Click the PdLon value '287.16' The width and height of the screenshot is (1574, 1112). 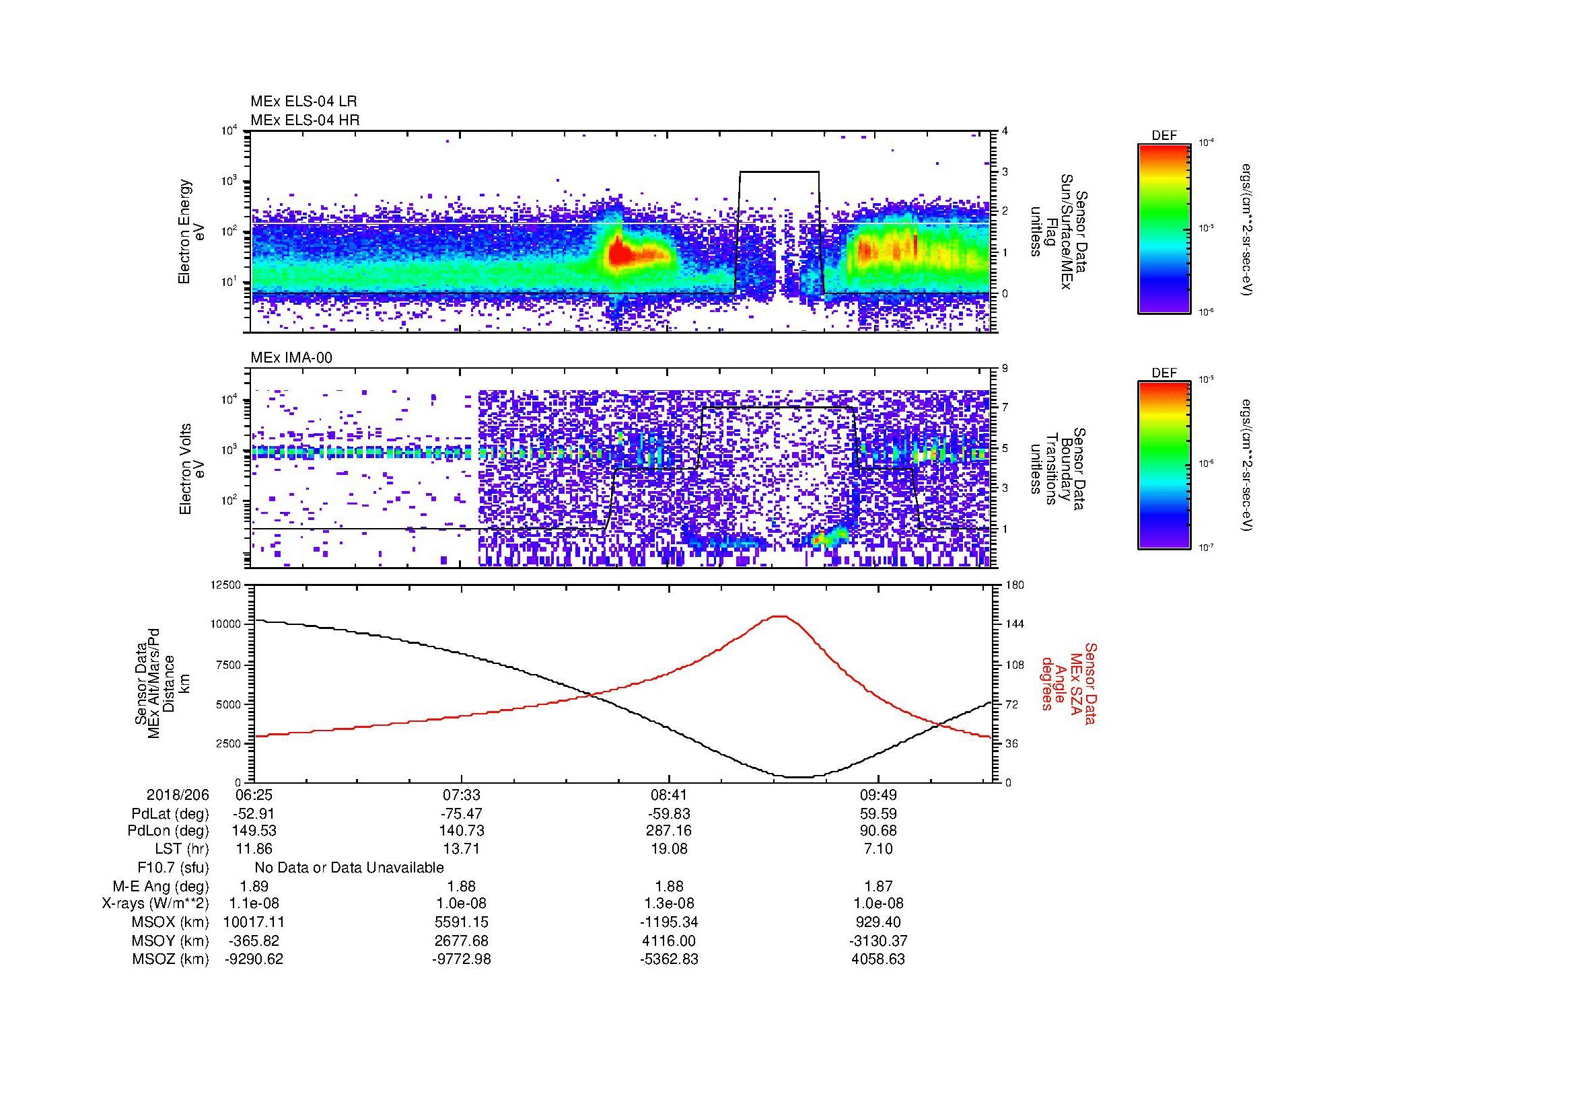click(669, 831)
